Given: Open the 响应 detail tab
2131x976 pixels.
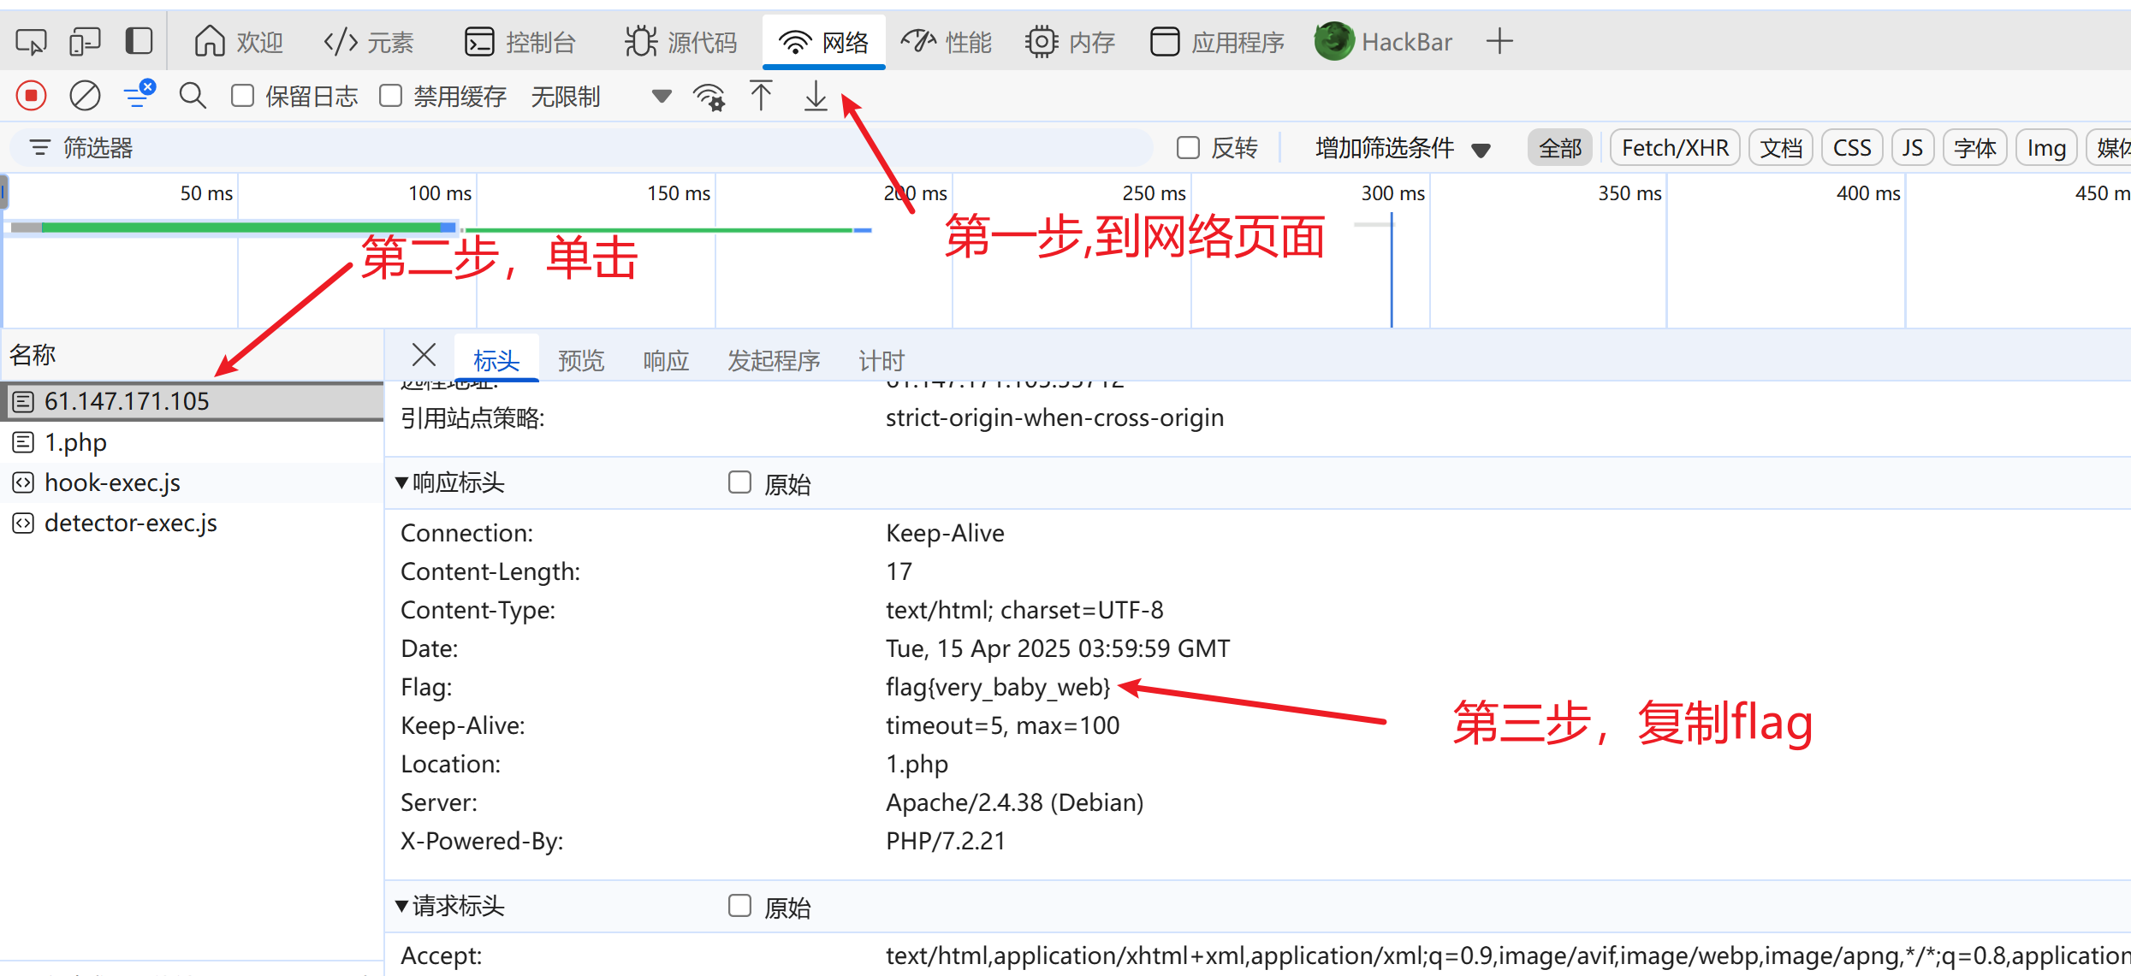Looking at the screenshot, I should [666, 361].
